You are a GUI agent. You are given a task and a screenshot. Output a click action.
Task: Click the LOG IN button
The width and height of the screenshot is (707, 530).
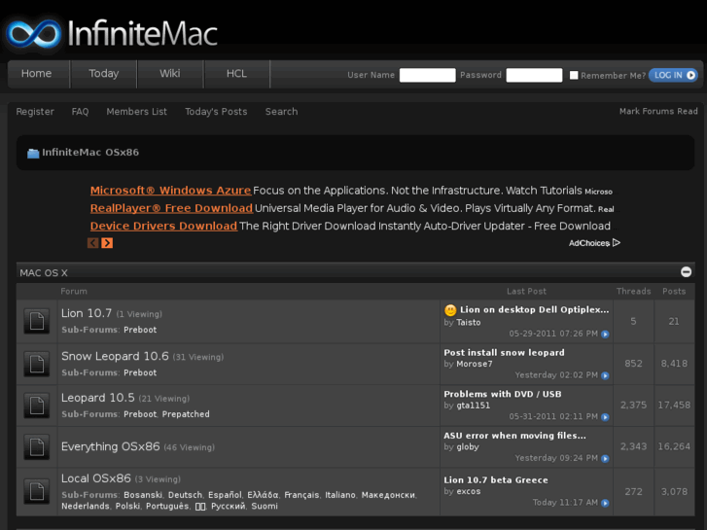tap(673, 75)
